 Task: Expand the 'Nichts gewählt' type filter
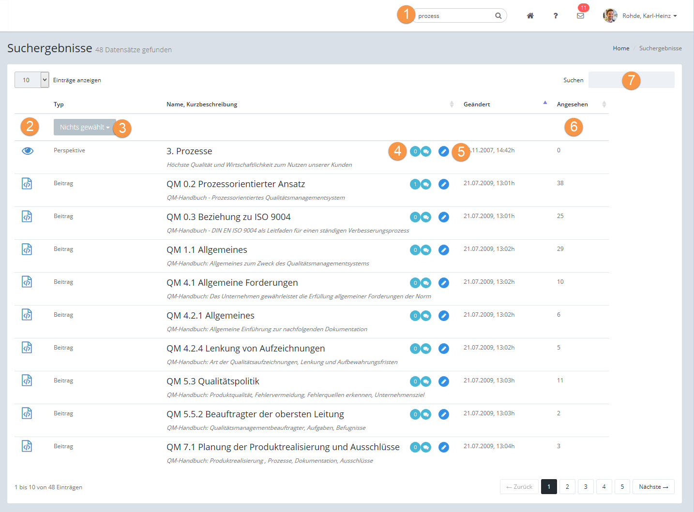coord(85,127)
